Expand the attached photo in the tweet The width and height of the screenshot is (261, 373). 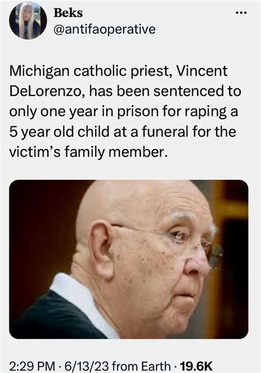tap(129, 259)
